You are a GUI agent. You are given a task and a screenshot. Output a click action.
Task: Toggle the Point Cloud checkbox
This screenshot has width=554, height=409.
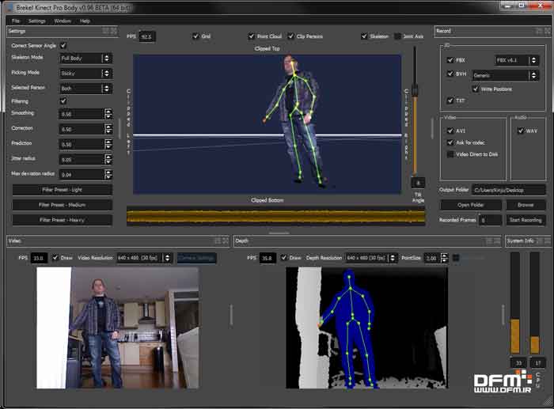click(251, 36)
